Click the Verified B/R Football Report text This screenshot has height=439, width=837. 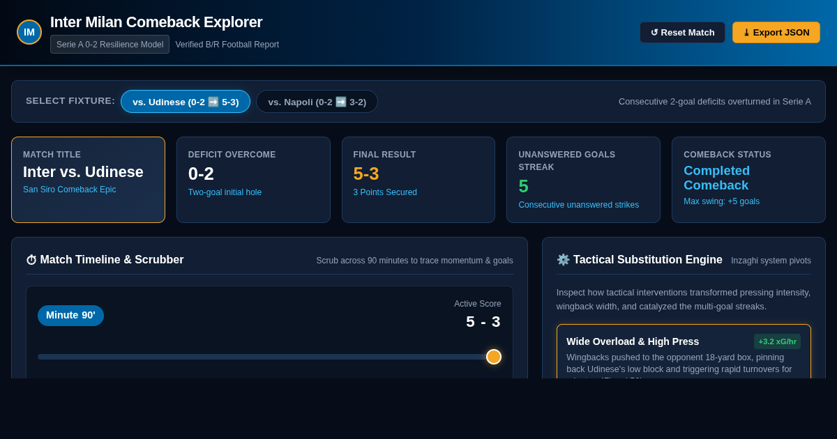pos(227,45)
